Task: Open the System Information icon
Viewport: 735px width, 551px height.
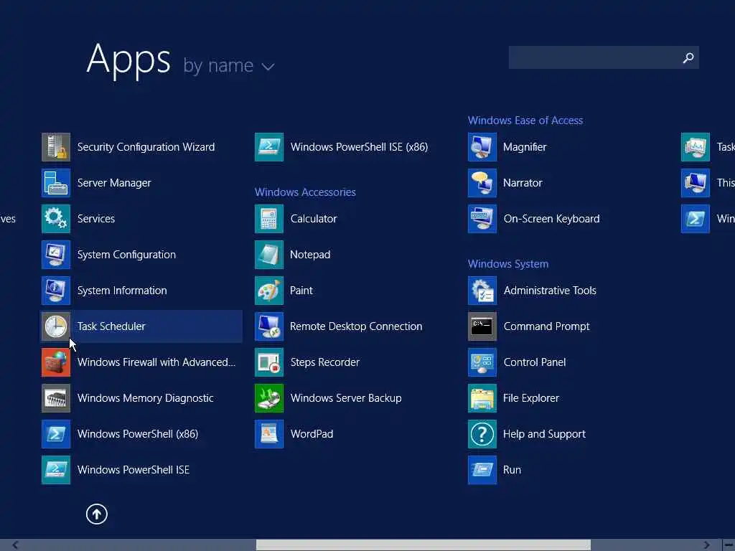Action: [56, 291]
